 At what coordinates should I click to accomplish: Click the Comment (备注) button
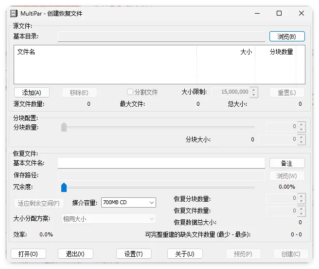click(x=286, y=163)
